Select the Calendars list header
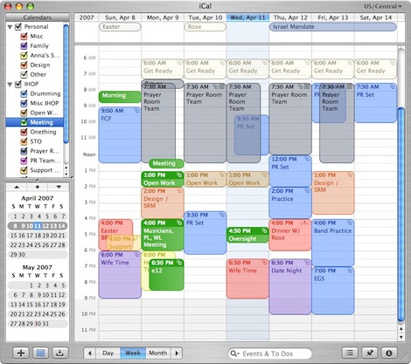Viewport: 411px width, 364px height. [38, 17]
